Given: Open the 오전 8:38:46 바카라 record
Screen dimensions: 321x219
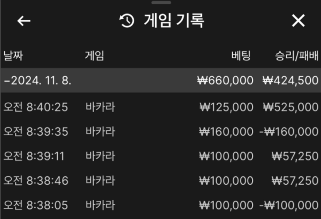Looking at the screenshot, I should point(161,181).
